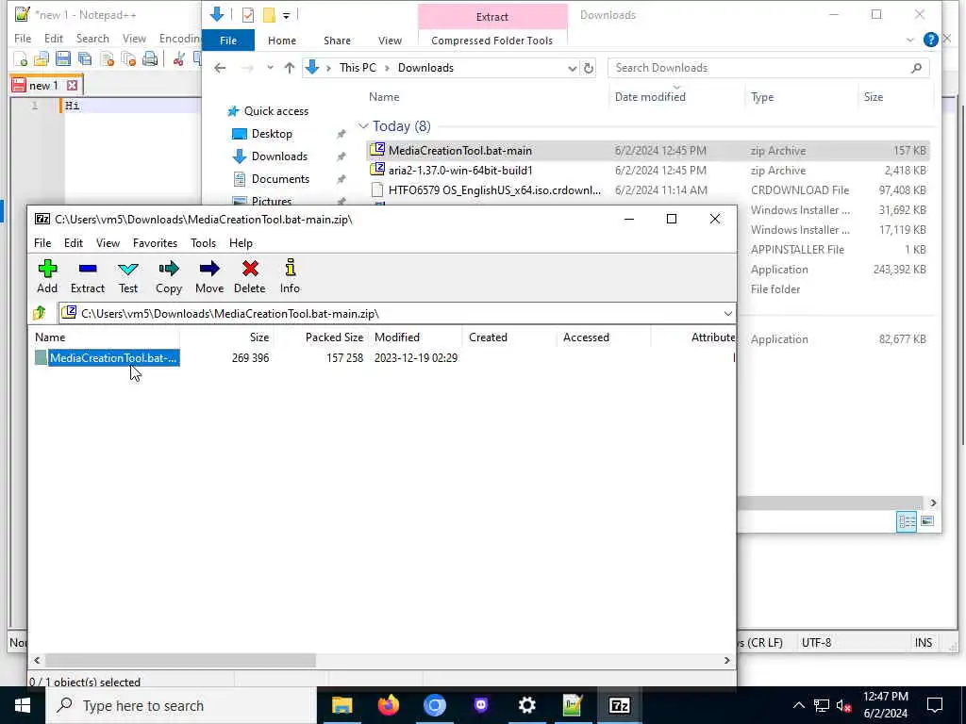The image size is (966, 724).
Task: Open Settings gear from the taskbar
Action: 526,705
